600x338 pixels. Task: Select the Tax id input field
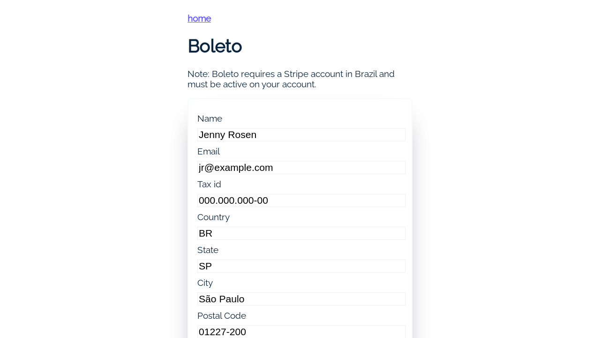point(301,200)
